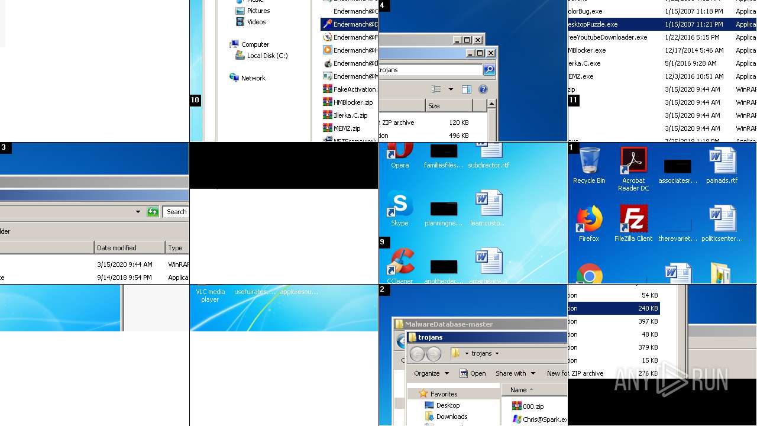The height and width of the screenshot is (426, 757).
Task: Launch Acrobat Reader DC shortcut
Action: 633,169
